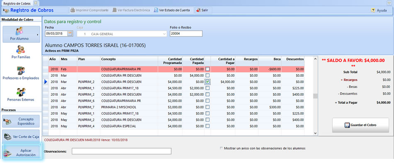
Task: Click the Beca column header
Action: coord(270,61)
